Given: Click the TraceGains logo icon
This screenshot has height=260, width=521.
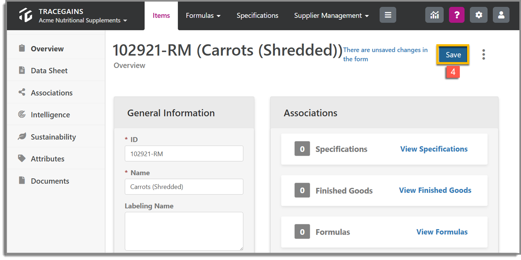Looking at the screenshot, I should pos(26,15).
